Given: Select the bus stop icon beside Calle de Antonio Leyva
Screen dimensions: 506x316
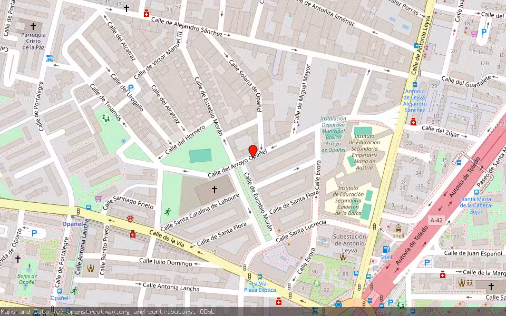Looking at the screenshot, I should [415, 84].
